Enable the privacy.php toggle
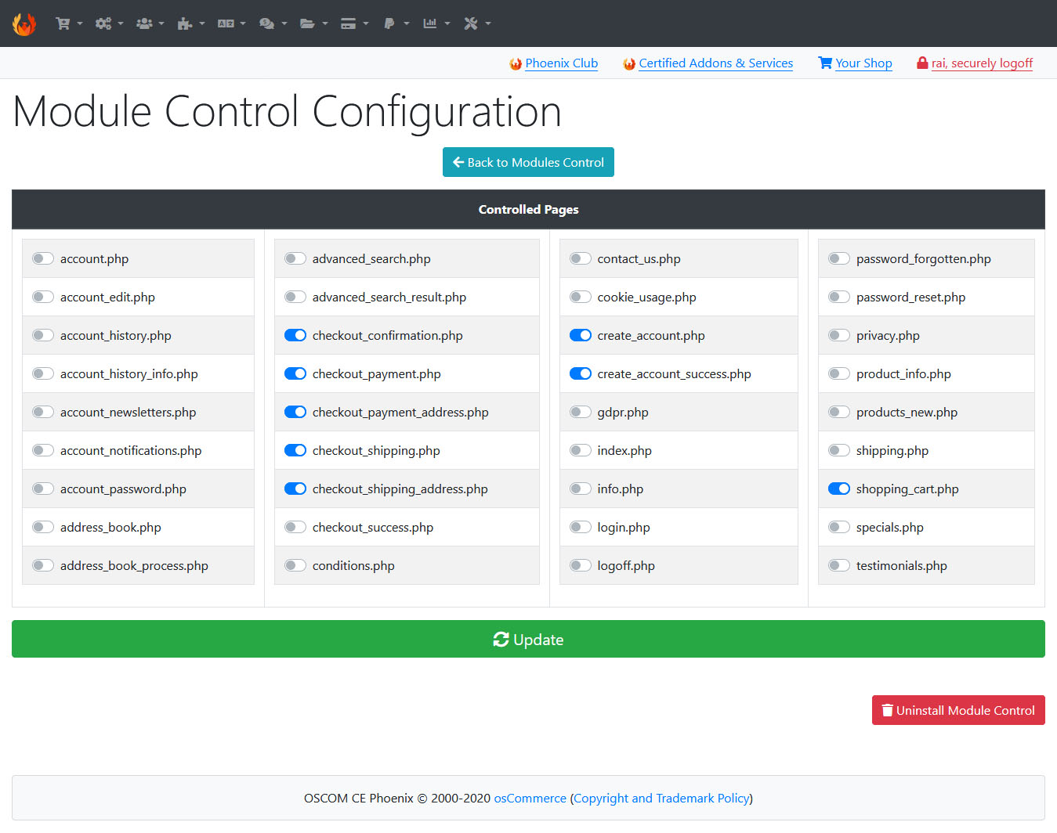1057x833 pixels. pyautogui.click(x=839, y=335)
